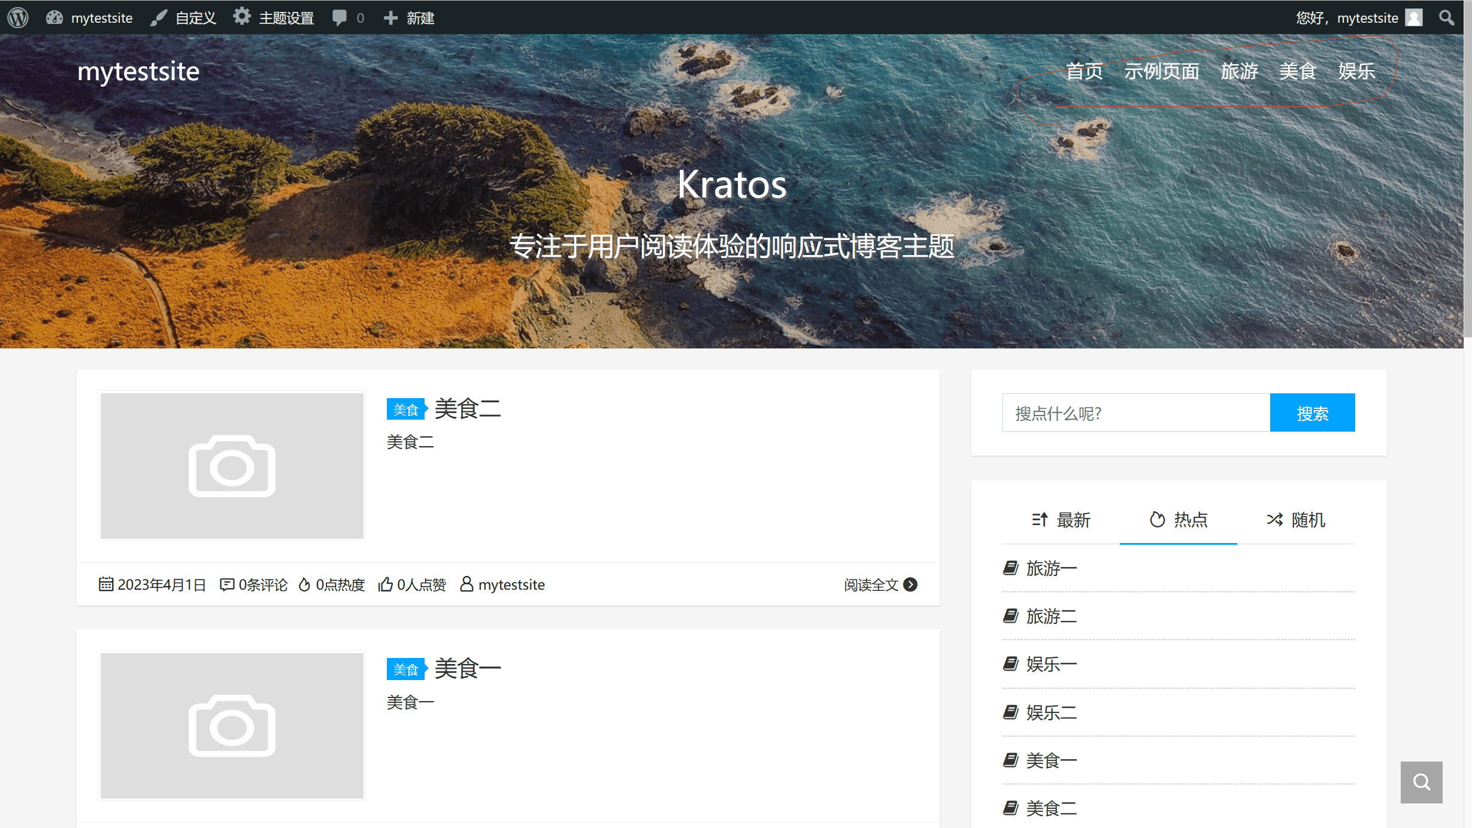This screenshot has width=1472, height=828.
Task: Click the 自定义 brush icon
Action: [159, 17]
